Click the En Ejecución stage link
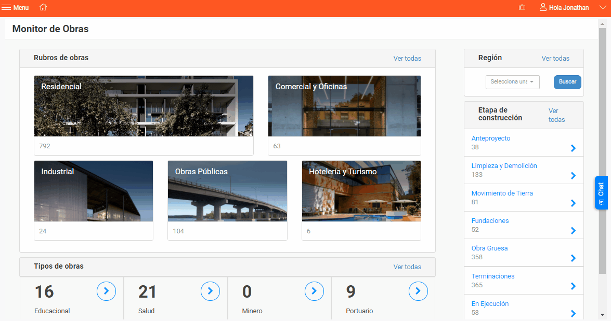Image resolution: width=611 pixels, height=321 pixels. 490,304
